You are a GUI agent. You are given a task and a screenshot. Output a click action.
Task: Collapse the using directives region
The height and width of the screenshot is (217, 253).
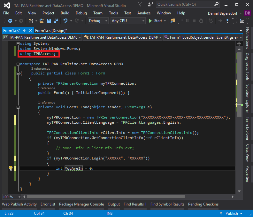click(x=18, y=43)
